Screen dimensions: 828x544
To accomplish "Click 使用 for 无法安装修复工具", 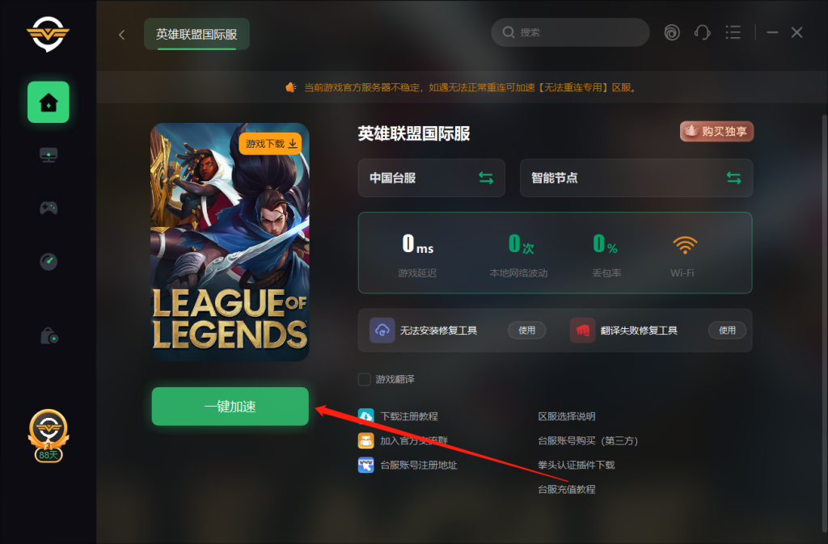I will pyautogui.click(x=526, y=331).
